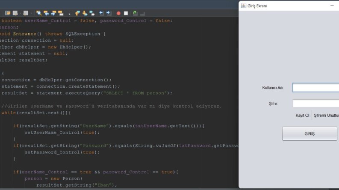Click the comment line starting //Girilen UserName

112,106
